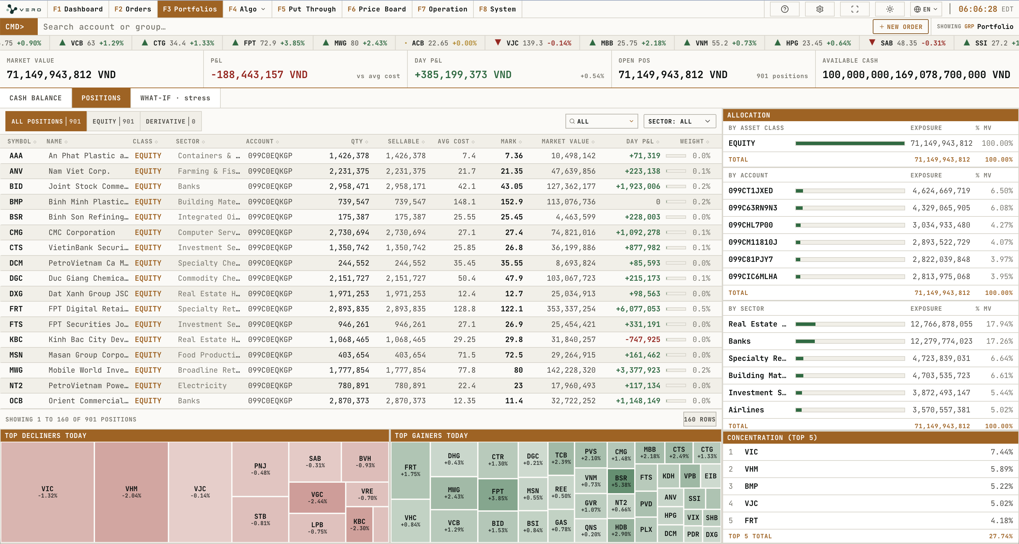Click the Banks sector exposure bar
The image size is (1019, 544).
point(850,341)
